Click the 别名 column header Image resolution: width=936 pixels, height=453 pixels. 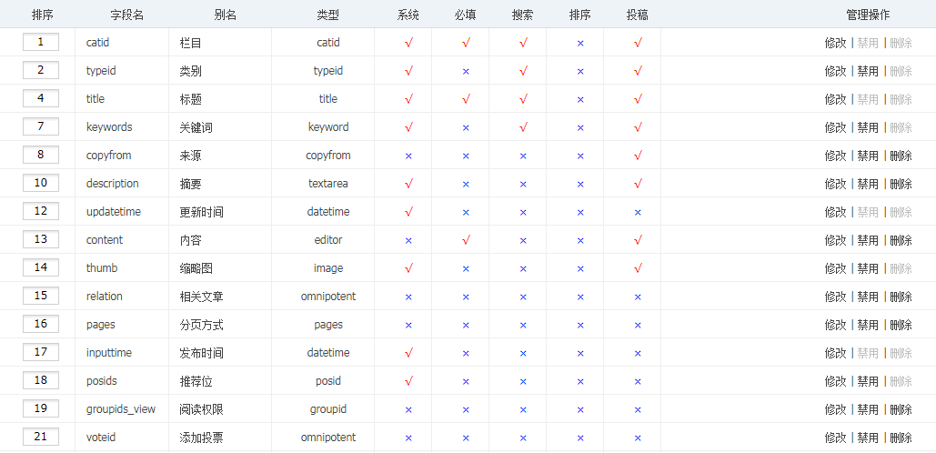point(225,15)
